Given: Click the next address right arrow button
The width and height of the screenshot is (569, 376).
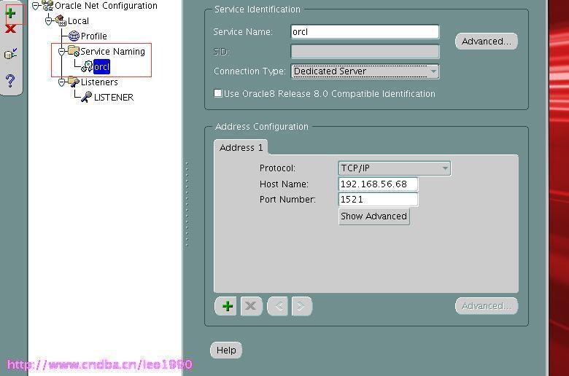Looking at the screenshot, I should (301, 306).
